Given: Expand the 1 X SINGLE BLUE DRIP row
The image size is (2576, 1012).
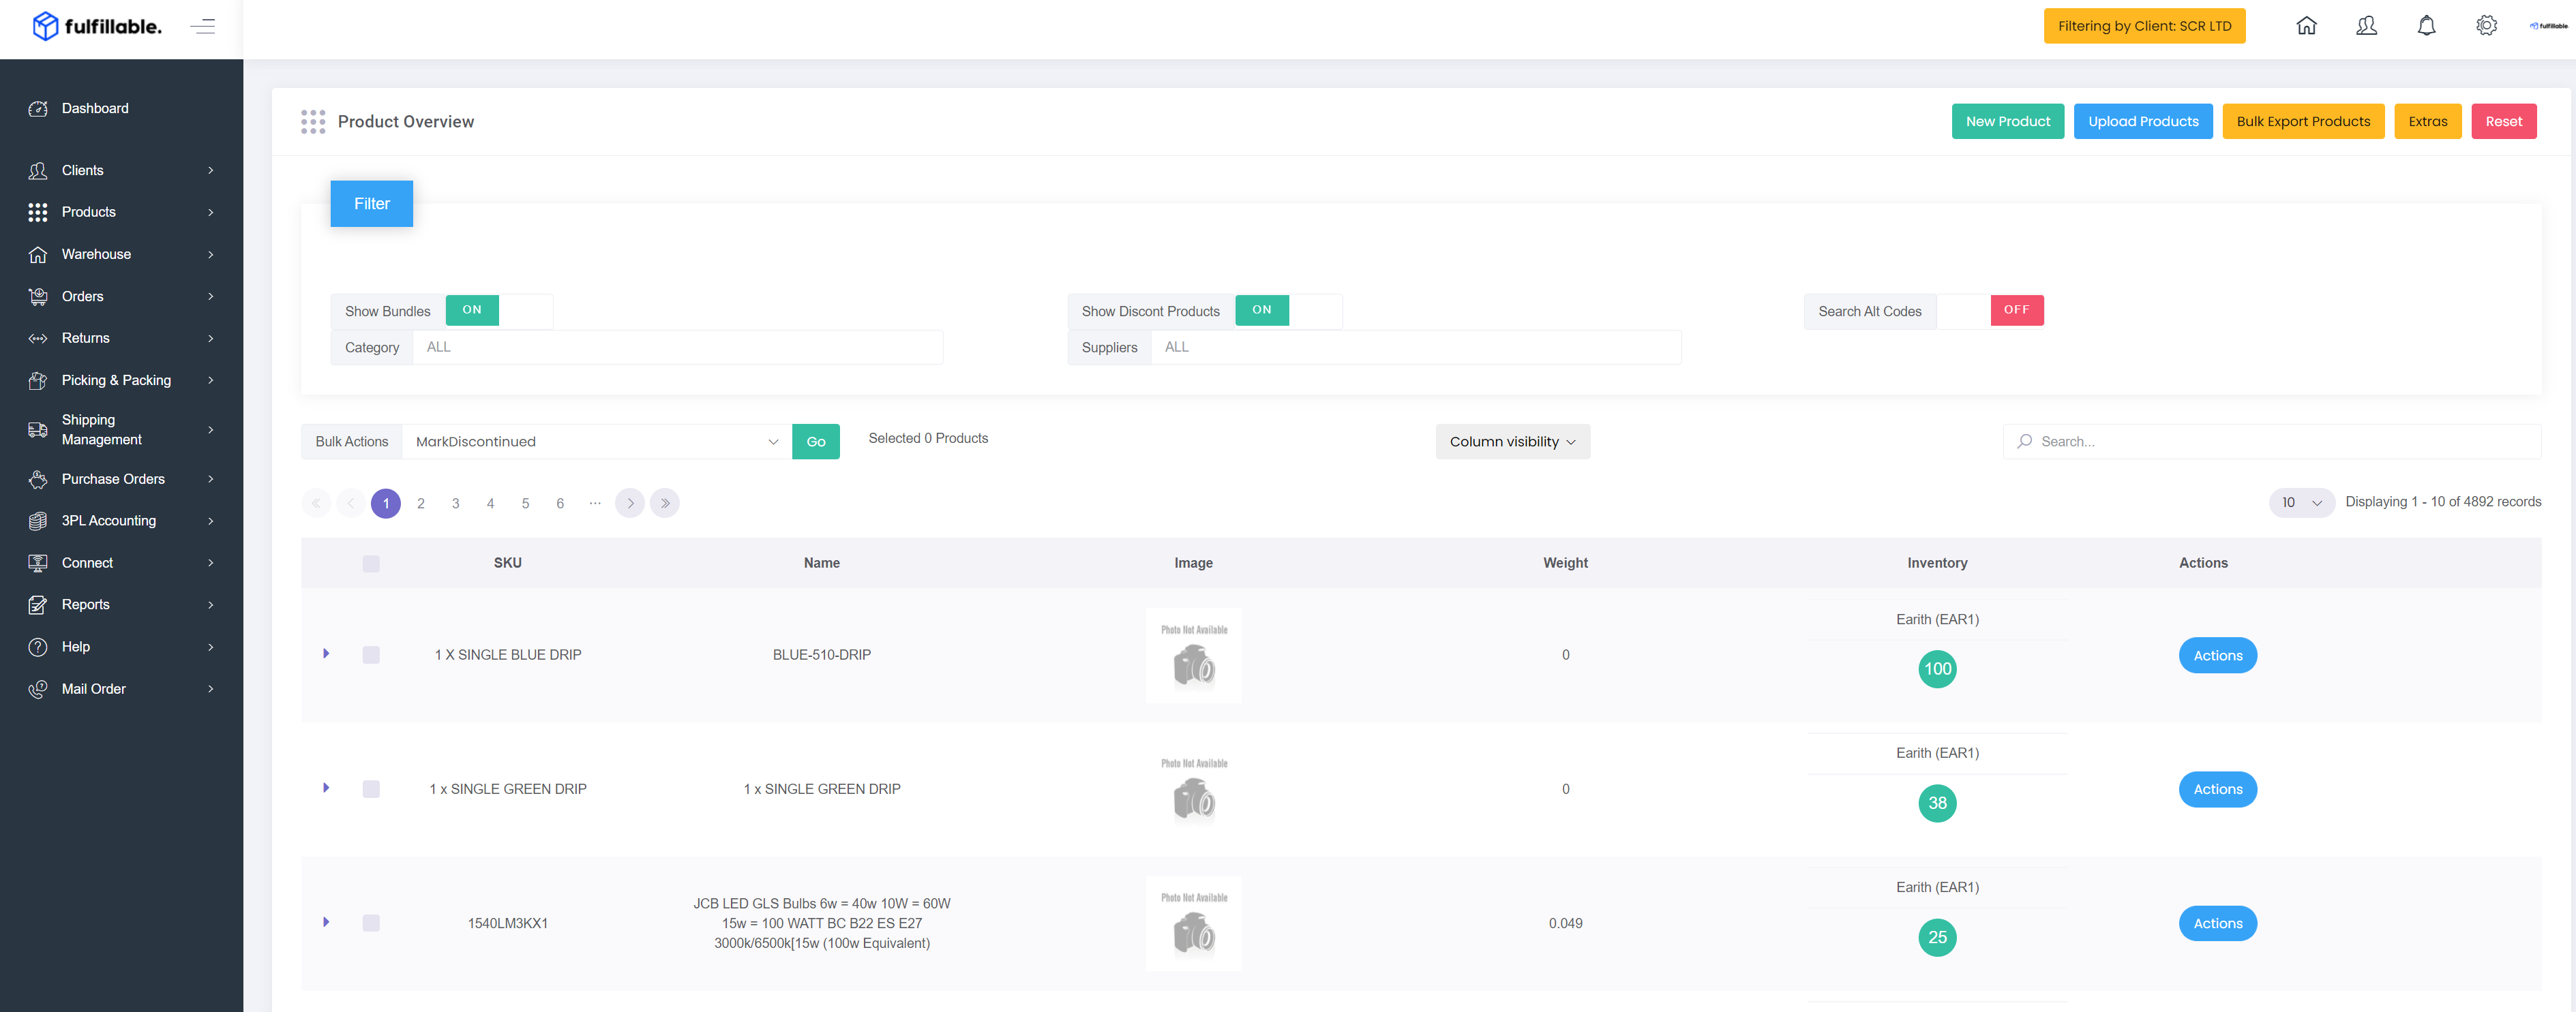Looking at the screenshot, I should click(326, 654).
